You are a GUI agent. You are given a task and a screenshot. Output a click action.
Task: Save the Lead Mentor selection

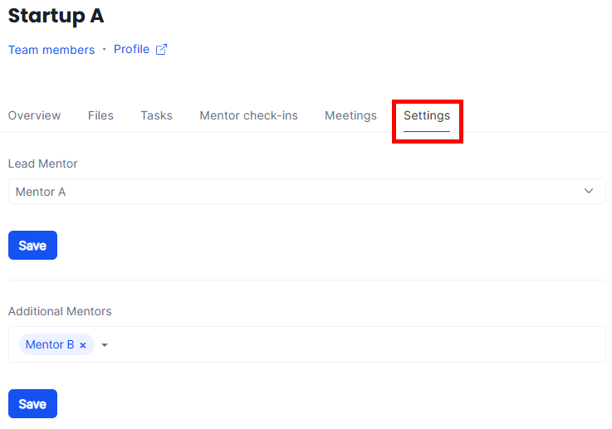pyautogui.click(x=32, y=246)
